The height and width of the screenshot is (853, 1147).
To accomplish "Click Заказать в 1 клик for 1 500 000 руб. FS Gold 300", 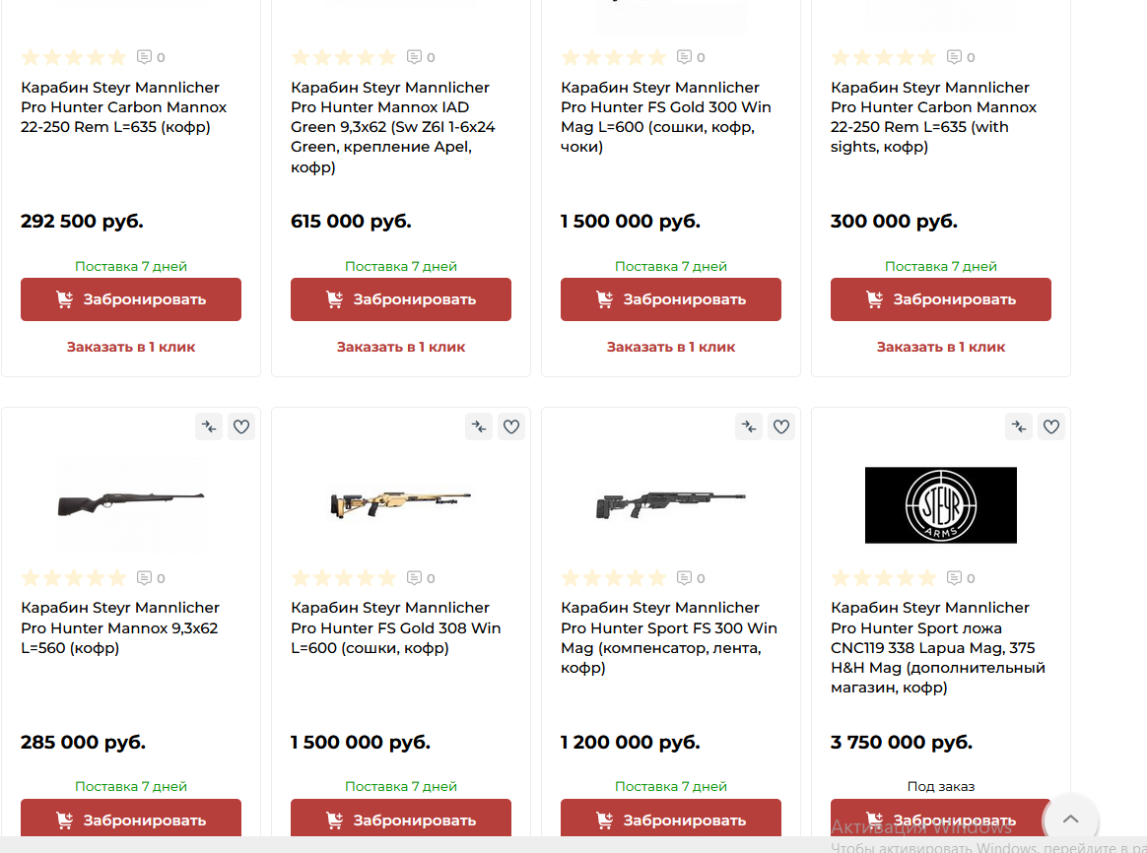I will point(670,347).
